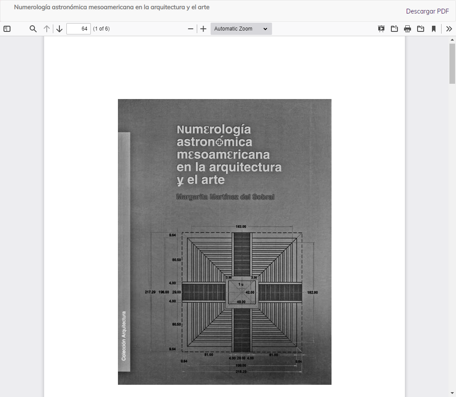Zoom in with the plus button
Screen dimensions: 456x397
pos(203,29)
